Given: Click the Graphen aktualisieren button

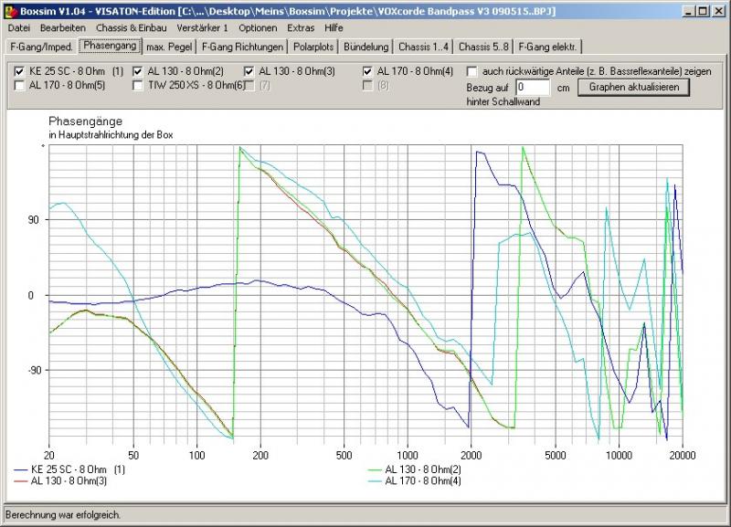Looking at the screenshot, I should 633,87.
